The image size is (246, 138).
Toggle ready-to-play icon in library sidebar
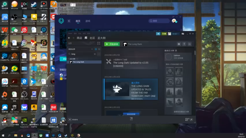coord(99,49)
